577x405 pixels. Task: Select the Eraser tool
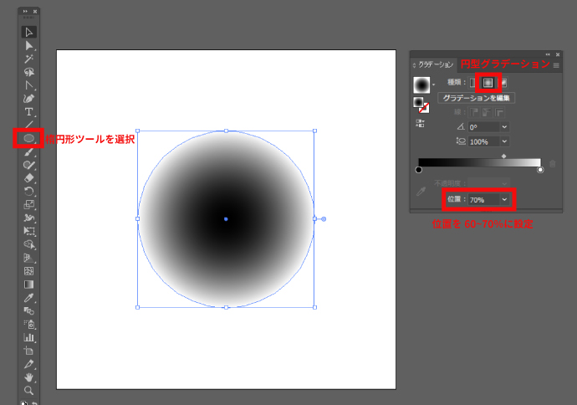click(x=28, y=177)
